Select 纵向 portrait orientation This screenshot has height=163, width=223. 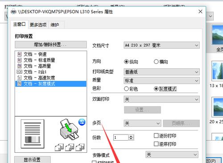[x=126, y=62]
